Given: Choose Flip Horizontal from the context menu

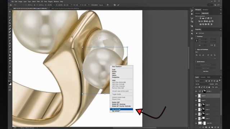Looking at the screenshot, I should point(121,109).
